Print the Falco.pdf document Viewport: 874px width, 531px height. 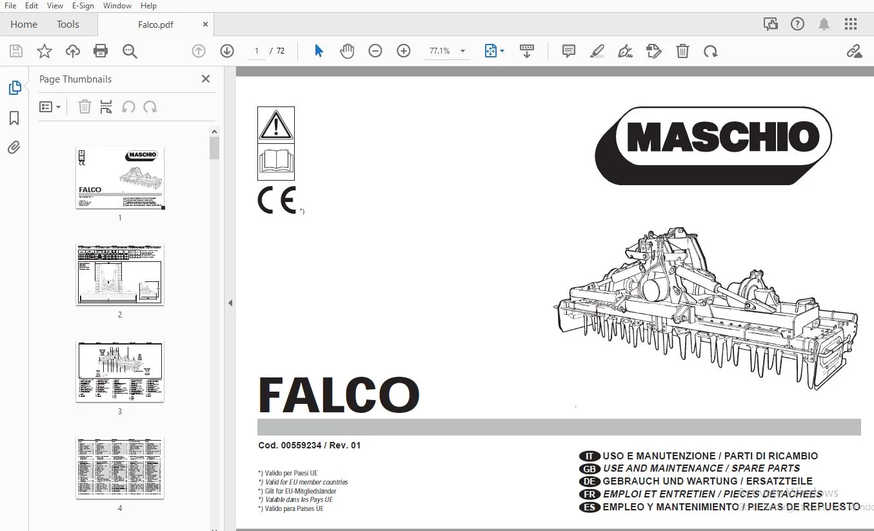[101, 52]
